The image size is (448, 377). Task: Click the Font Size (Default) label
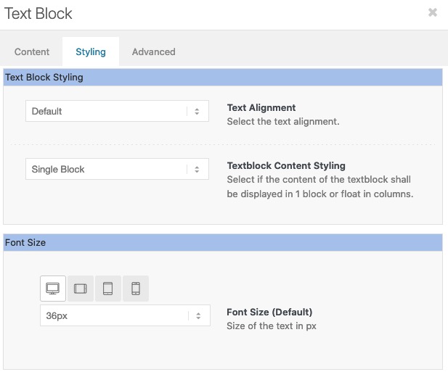click(x=269, y=312)
